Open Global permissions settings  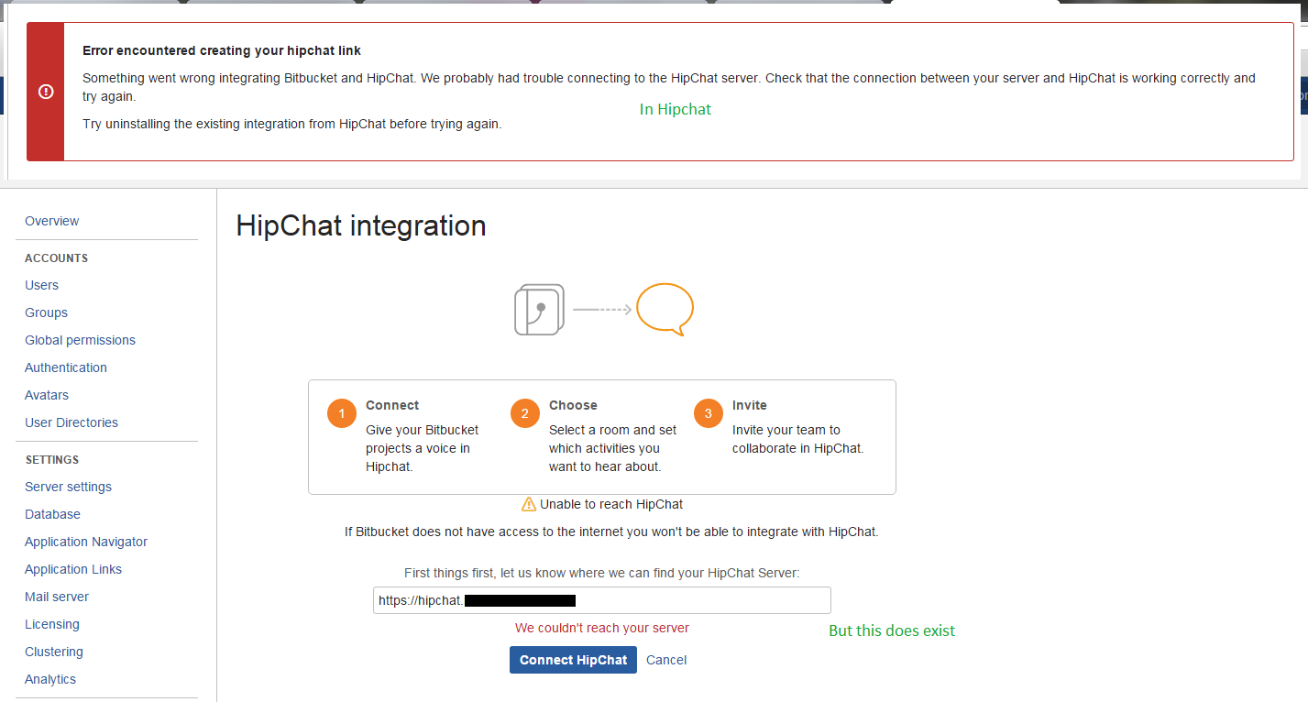(81, 340)
